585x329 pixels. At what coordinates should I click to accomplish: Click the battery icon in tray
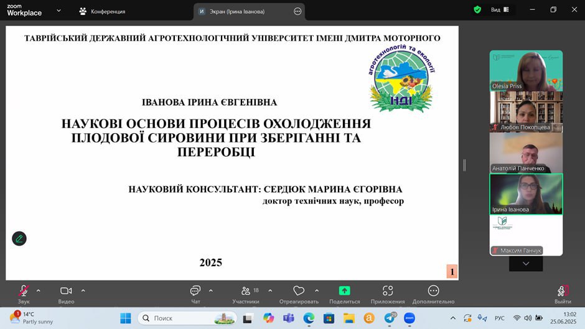click(539, 318)
